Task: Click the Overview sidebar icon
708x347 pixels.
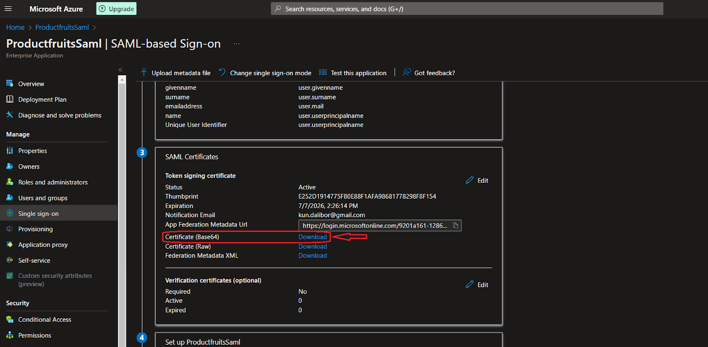Action: point(10,84)
